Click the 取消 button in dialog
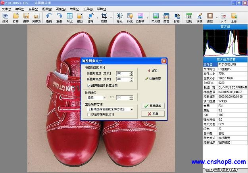This screenshot has width=248, height=173. 153,114
